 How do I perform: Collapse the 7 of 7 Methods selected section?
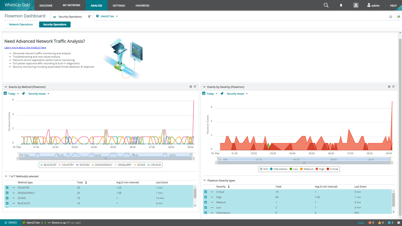coord(6,176)
